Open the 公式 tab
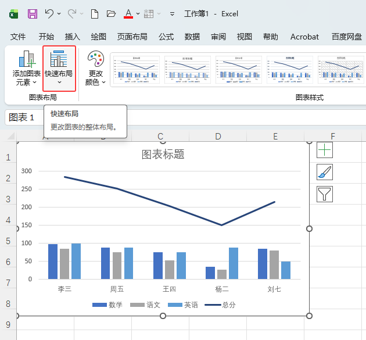The image size is (366, 340). point(166,37)
